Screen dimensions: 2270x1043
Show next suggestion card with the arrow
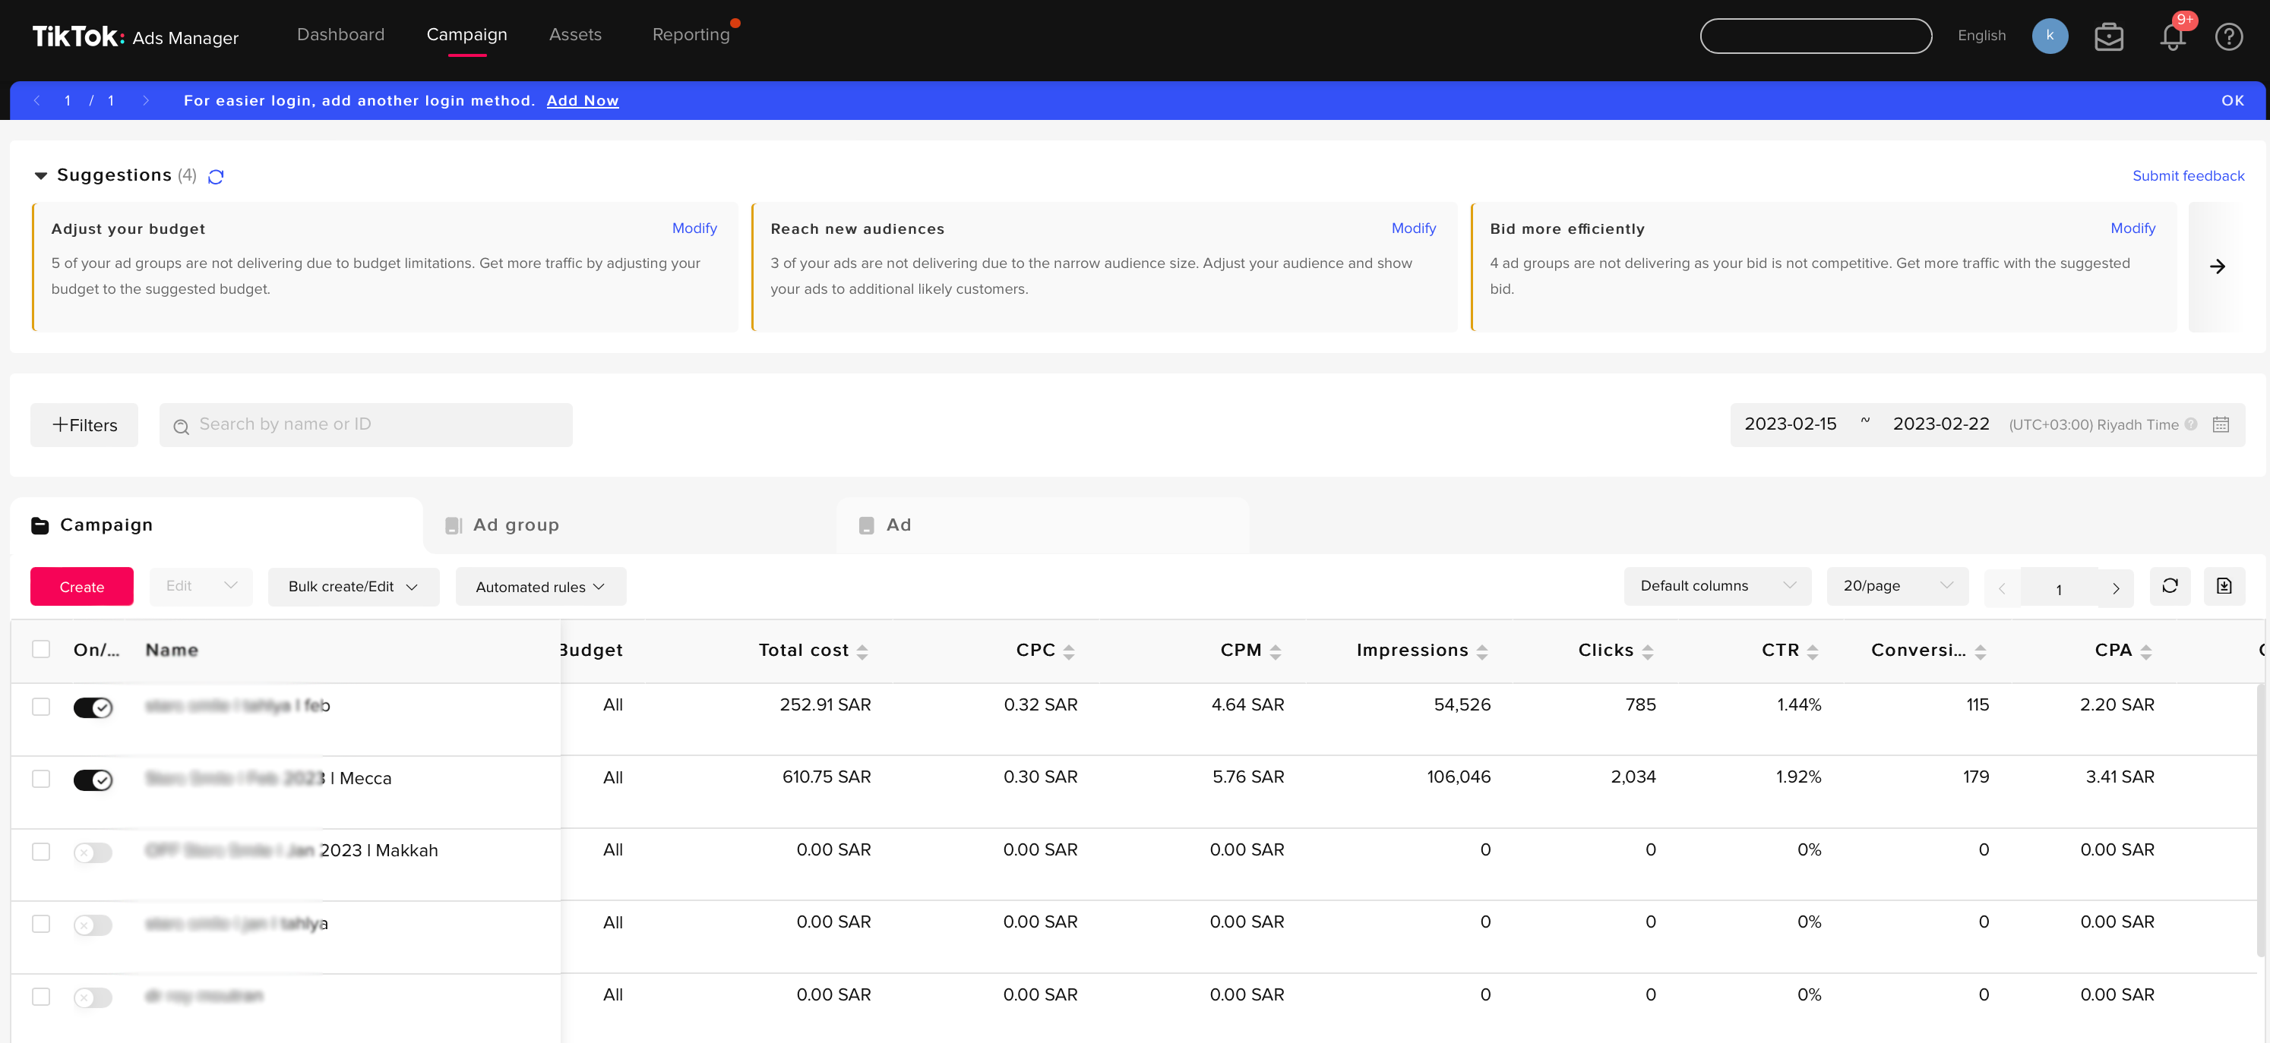click(2217, 266)
